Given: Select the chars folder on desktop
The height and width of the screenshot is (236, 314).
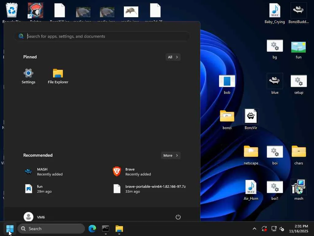Looking at the screenshot, I should [299, 155].
